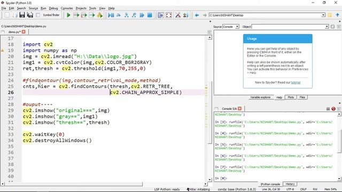Image resolution: width=342 pixels, height=192 pixels.
Task: Click the console vertical scrollbar
Action: (339, 141)
